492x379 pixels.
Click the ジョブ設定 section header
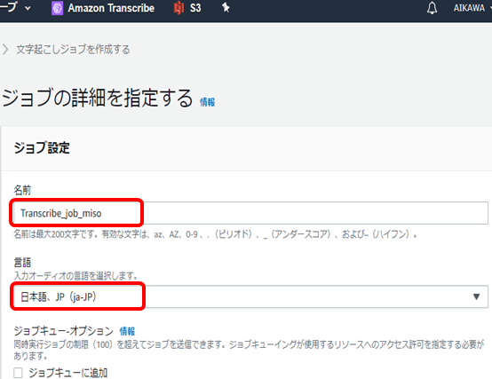42,147
